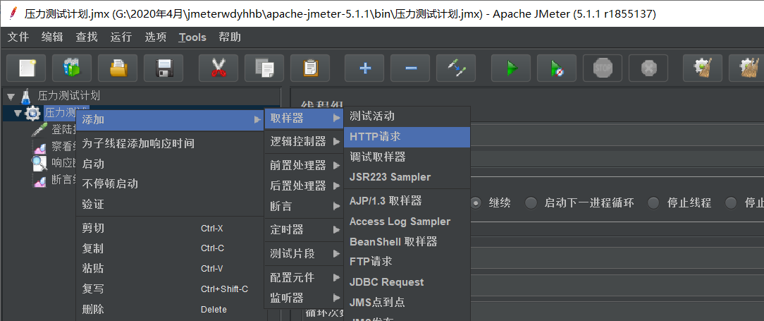Collapse all with the minus icon
764x321 pixels.
[410, 68]
